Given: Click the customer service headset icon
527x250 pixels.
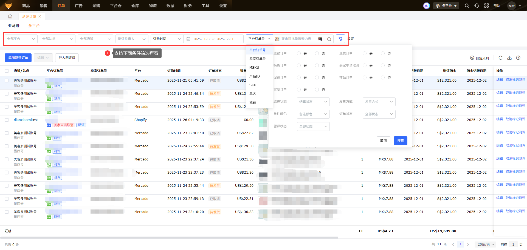Looking at the screenshot, I should coord(477,6).
